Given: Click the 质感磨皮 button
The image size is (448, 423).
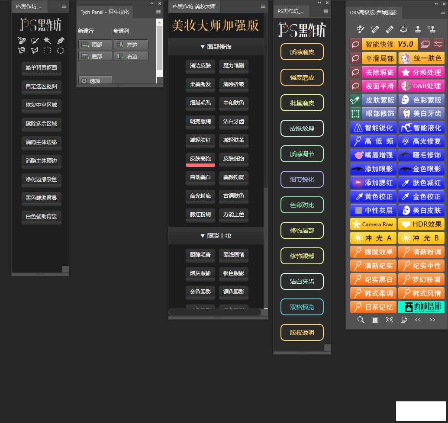Looking at the screenshot, I should [302, 52].
